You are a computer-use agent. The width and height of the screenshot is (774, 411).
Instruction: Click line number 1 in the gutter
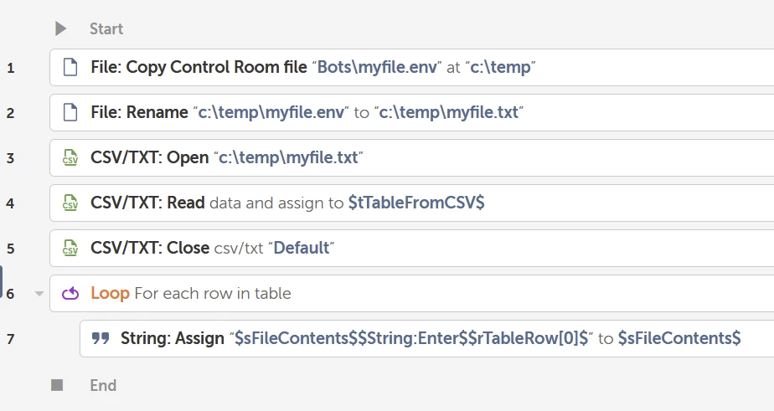[10, 67]
